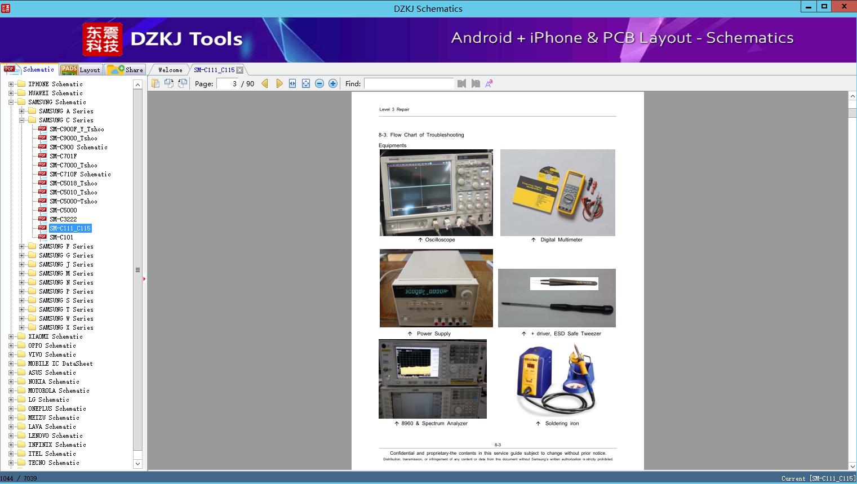857x484 pixels.
Task: Click the DZKJ red logo in banner
Action: [103, 39]
